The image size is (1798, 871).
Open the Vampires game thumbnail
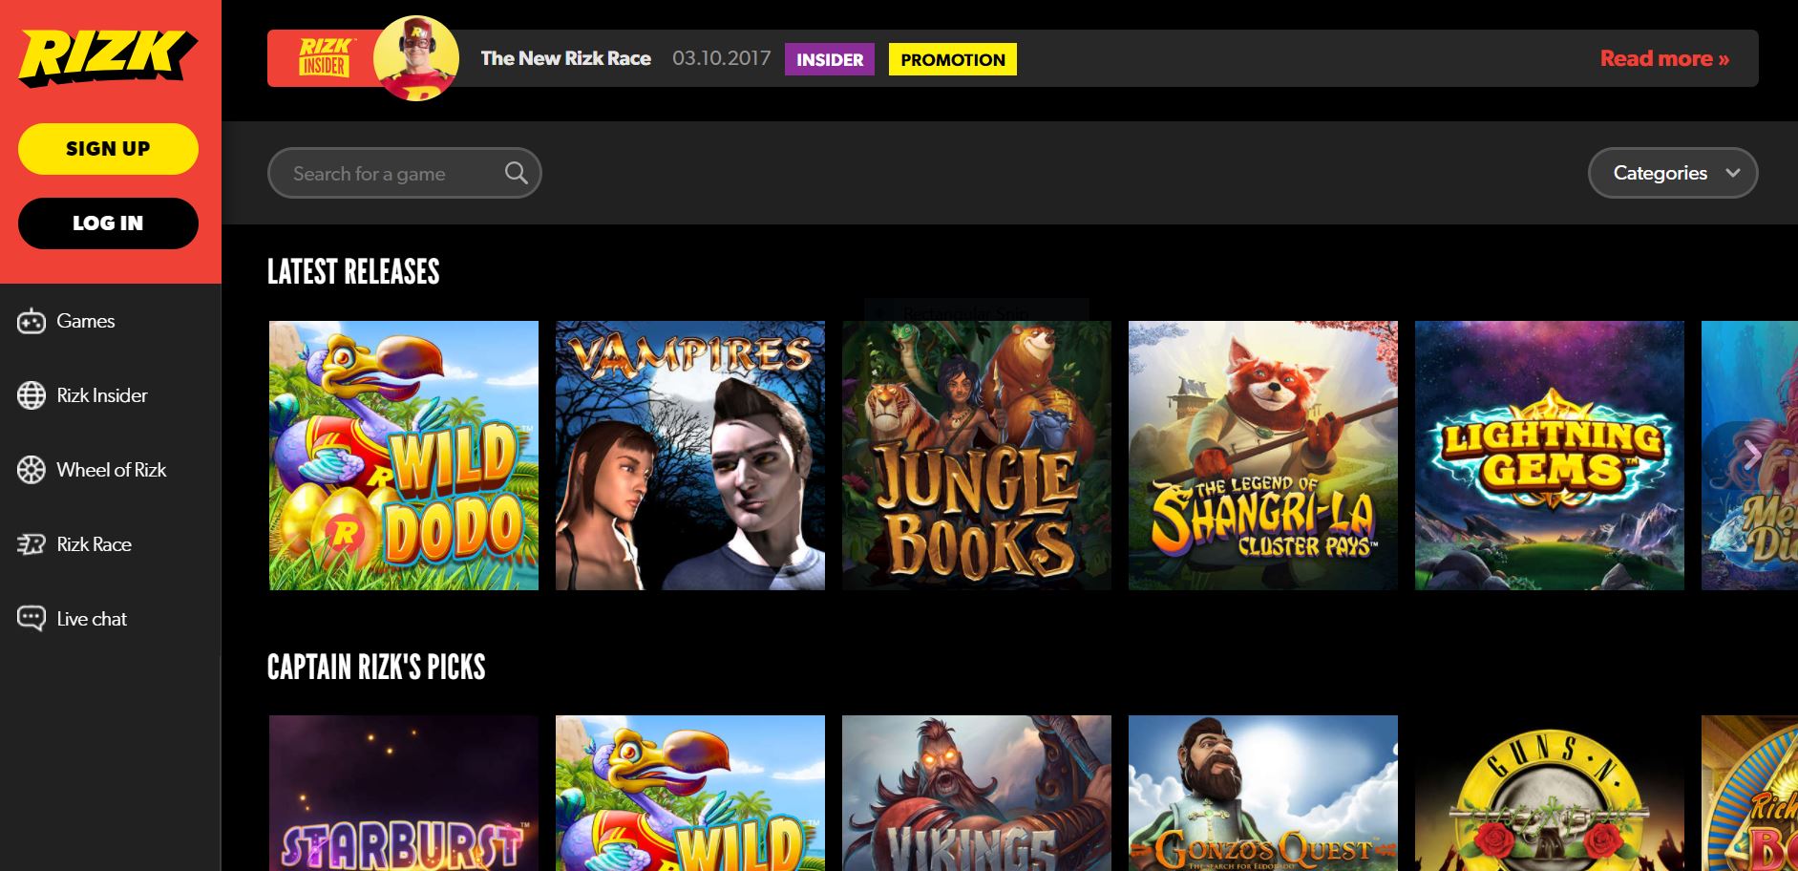(x=690, y=456)
